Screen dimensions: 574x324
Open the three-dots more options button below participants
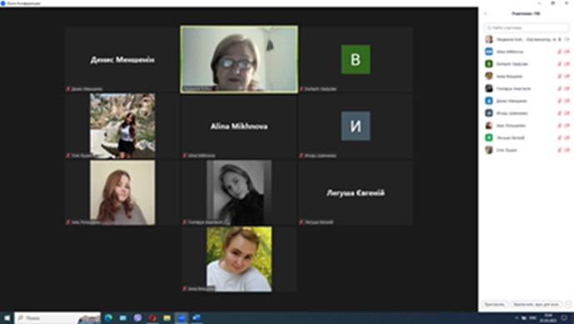568,304
